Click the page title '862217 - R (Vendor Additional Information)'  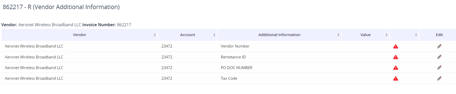(61, 7)
